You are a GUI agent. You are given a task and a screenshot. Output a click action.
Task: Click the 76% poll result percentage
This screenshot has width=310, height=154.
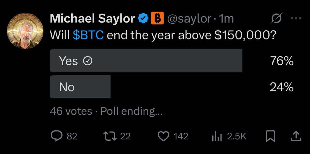pyautogui.click(x=281, y=61)
